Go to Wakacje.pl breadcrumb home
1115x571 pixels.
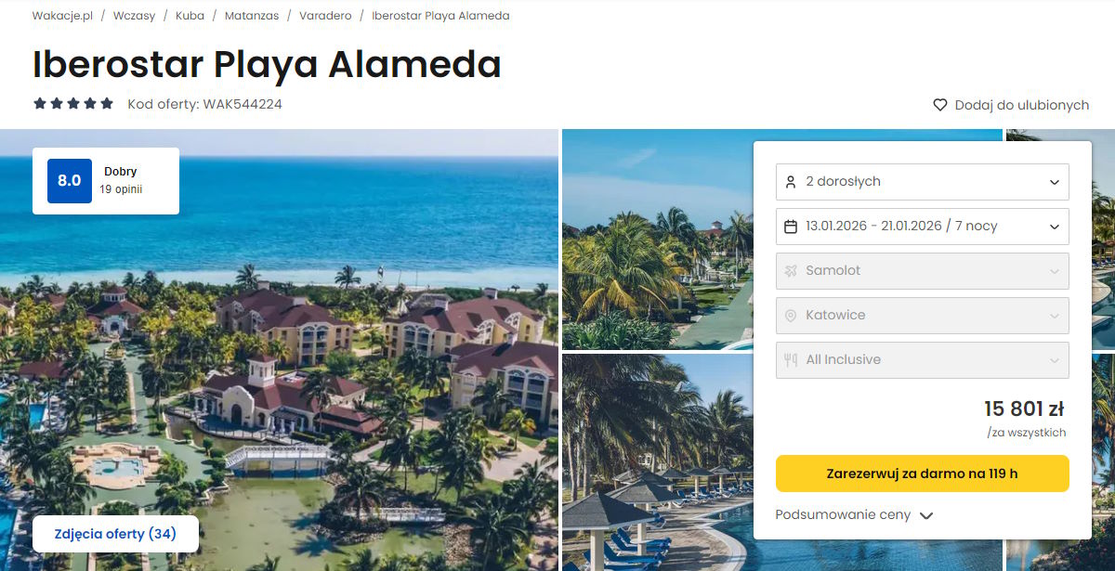click(62, 16)
